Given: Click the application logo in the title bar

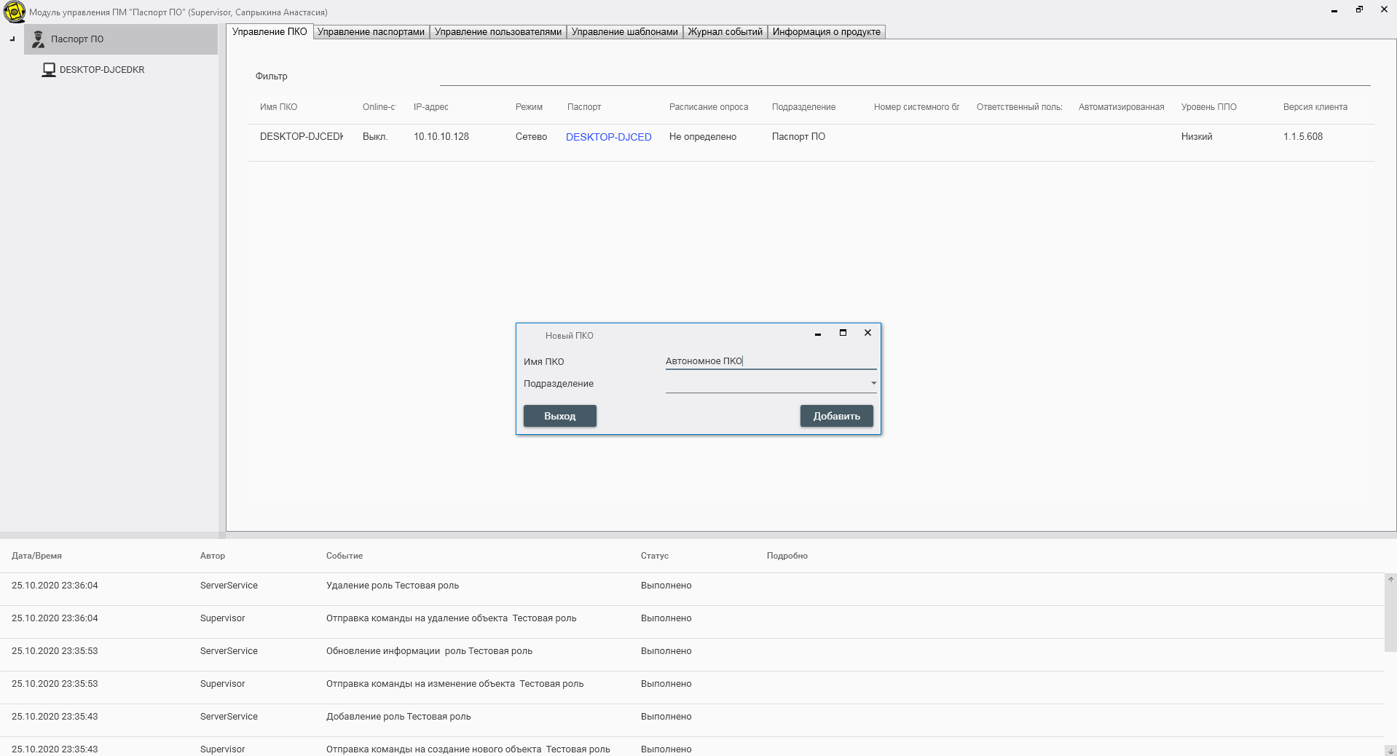Looking at the screenshot, I should pyautogui.click(x=14, y=12).
